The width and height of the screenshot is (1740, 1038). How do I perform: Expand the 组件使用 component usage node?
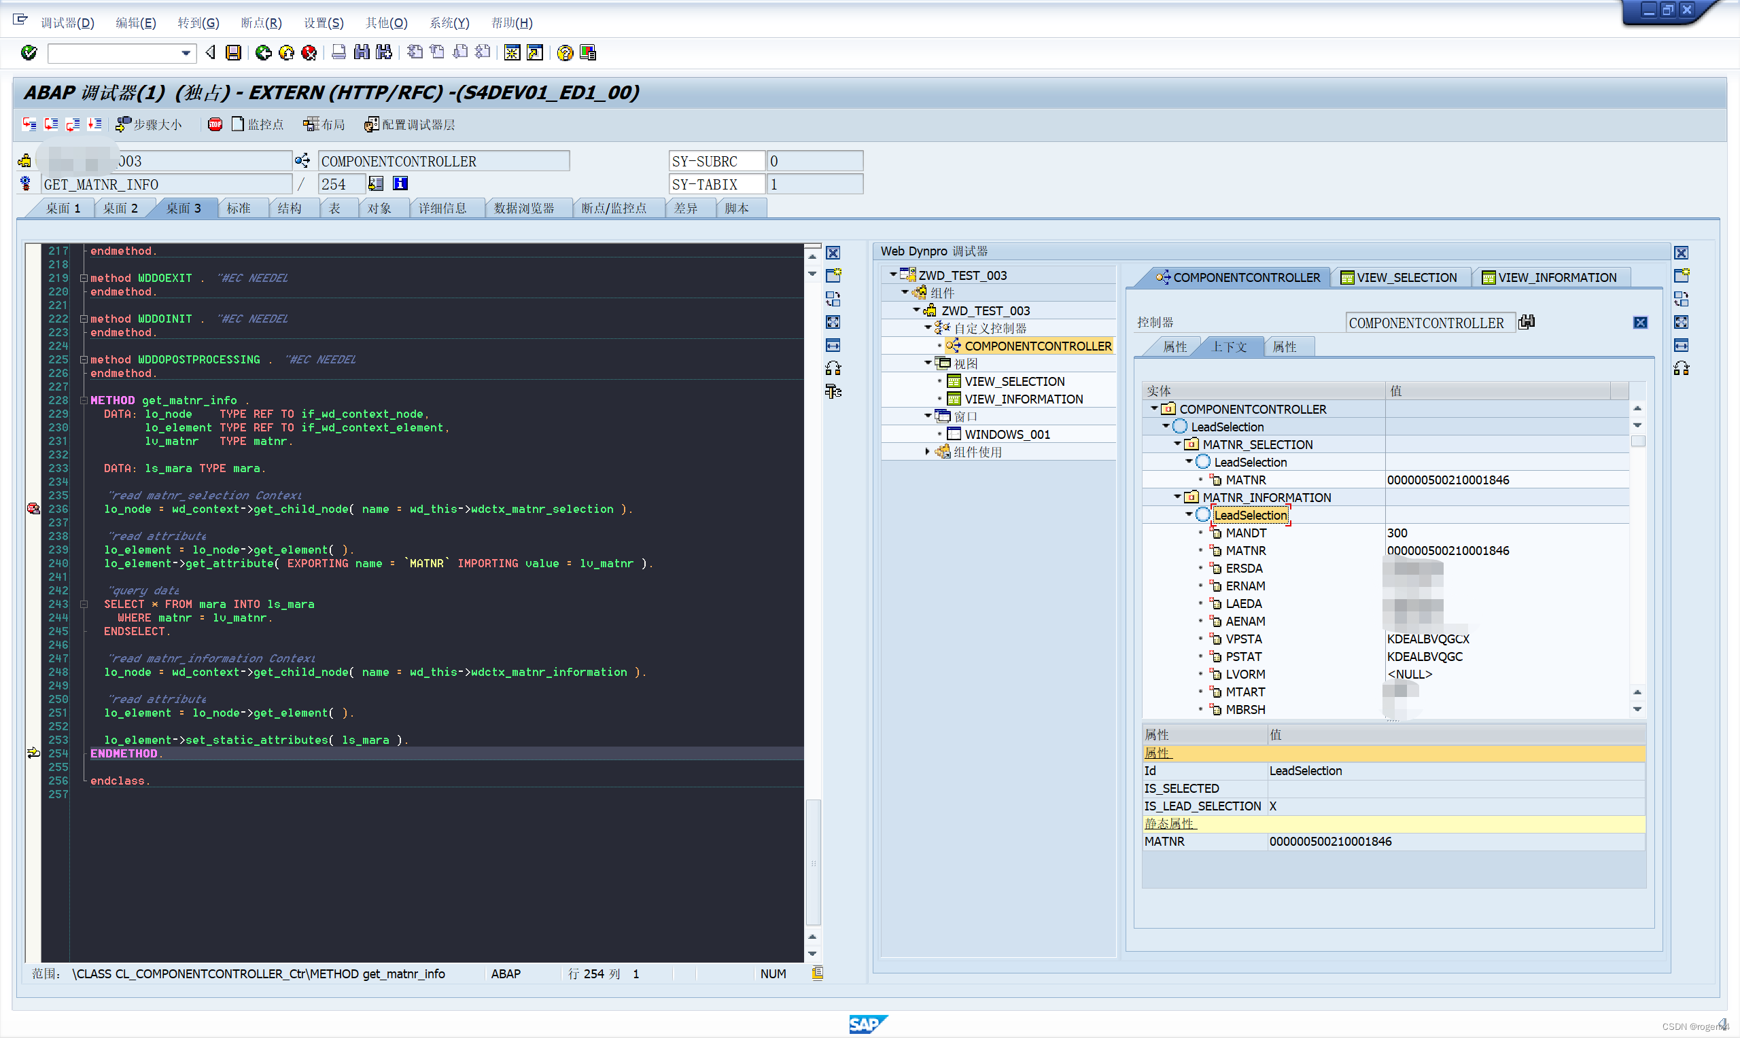[x=928, y=451]
